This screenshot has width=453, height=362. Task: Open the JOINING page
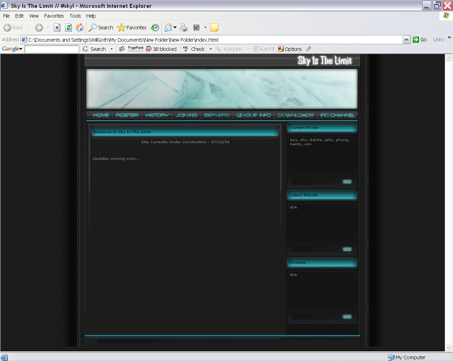tap(187, 116)
